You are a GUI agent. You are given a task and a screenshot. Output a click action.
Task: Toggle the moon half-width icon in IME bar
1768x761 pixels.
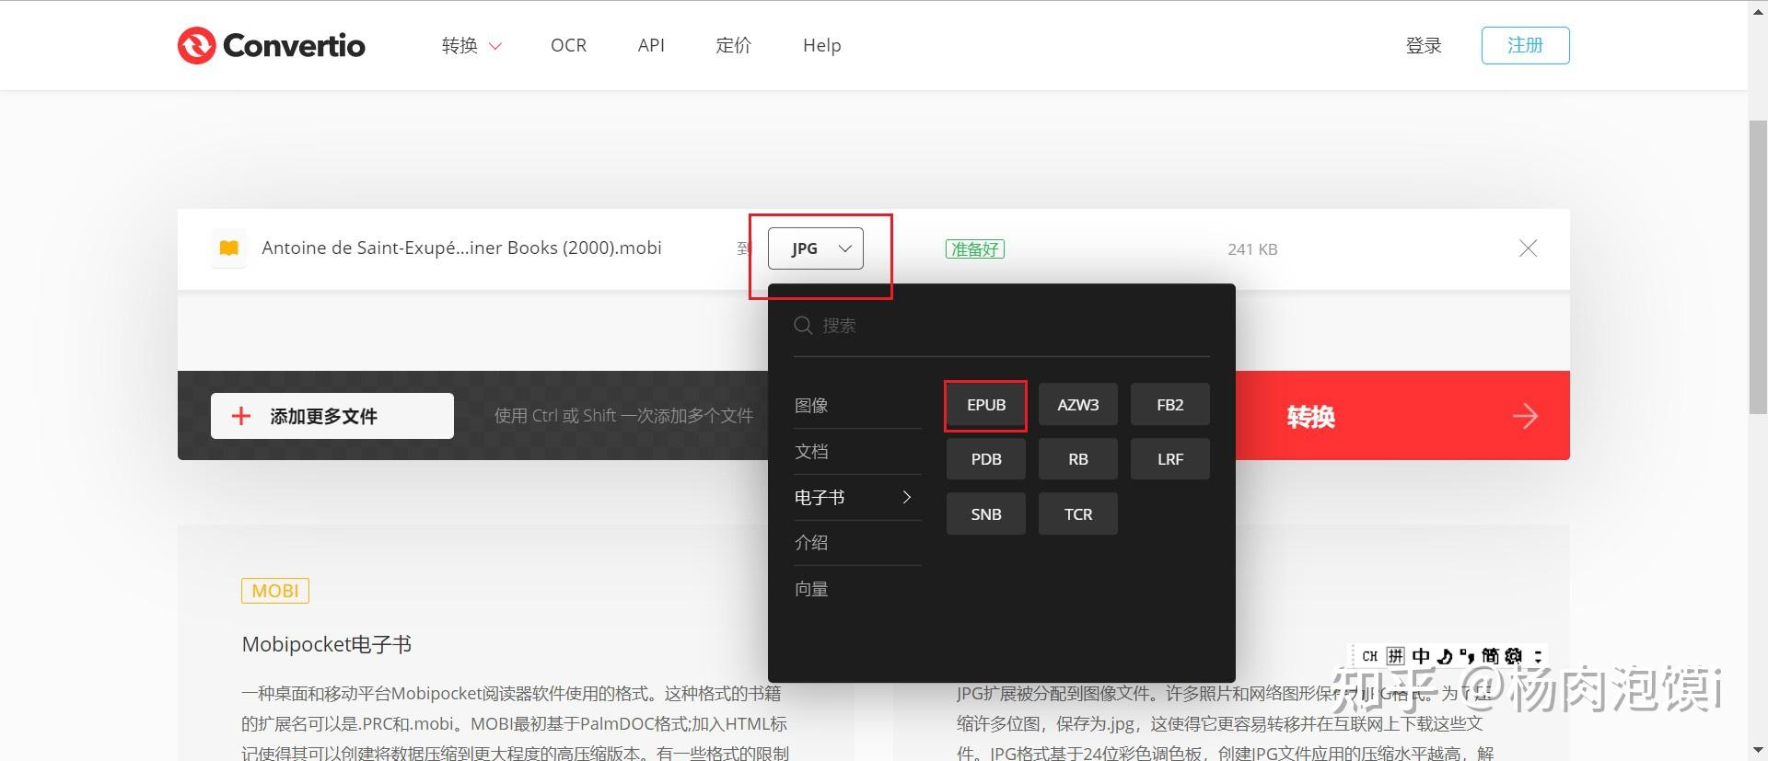[1444, 656]
